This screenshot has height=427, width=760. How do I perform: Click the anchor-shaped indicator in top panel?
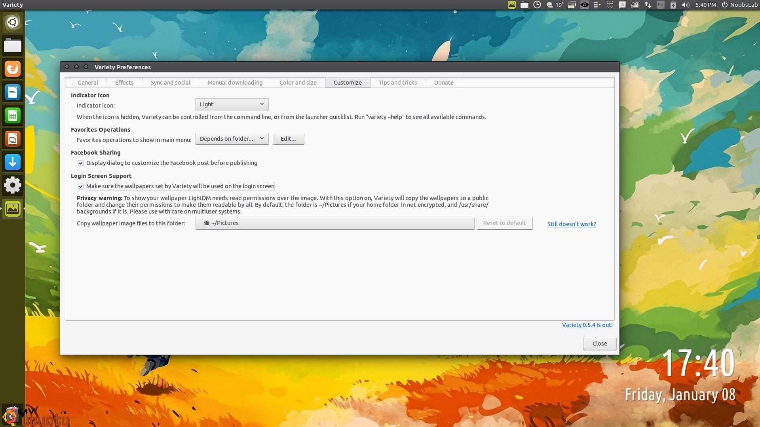(610, 5)
